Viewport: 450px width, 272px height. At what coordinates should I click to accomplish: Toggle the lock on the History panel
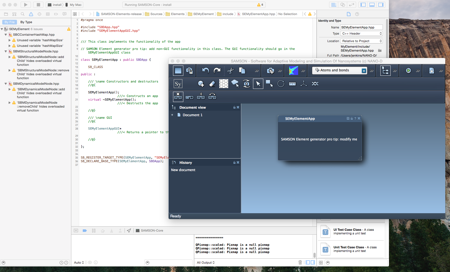234,162
